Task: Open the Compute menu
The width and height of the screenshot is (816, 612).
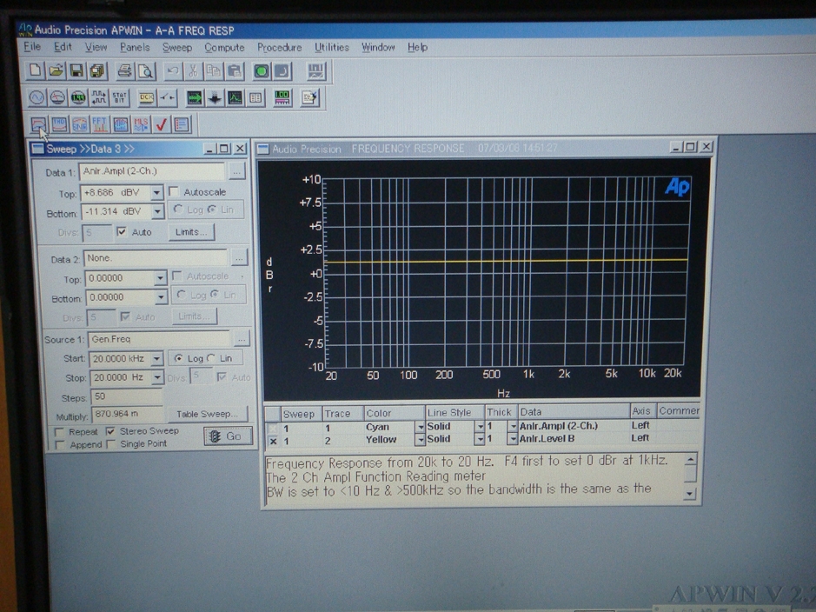Action: coord(224,47)
